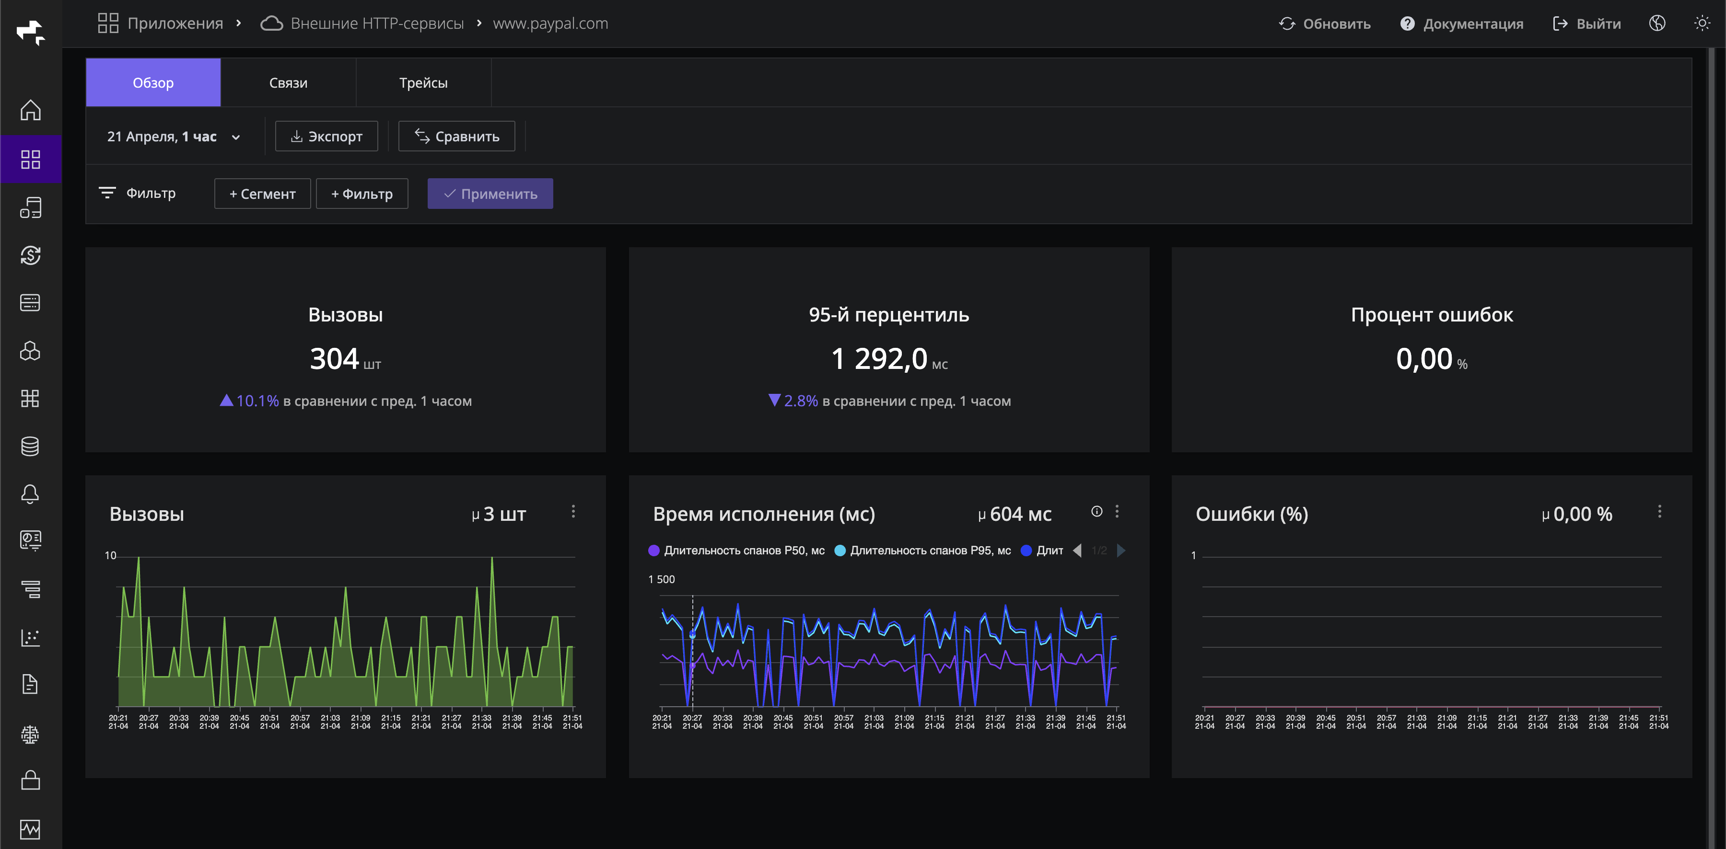Viewport: 1726px width, 849px height.
Task: Open the database icon in sidebar
Action: pyautogui.click(x=30, y=447)
